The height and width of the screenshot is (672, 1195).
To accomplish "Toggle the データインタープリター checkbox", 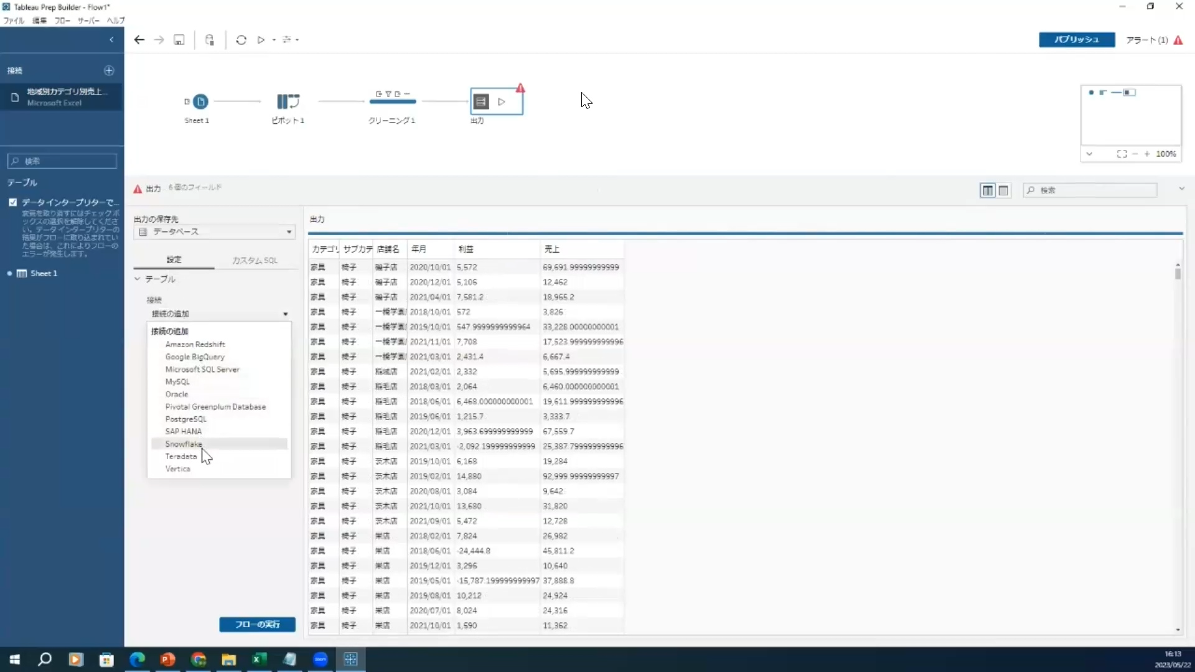I will (12, 202).
